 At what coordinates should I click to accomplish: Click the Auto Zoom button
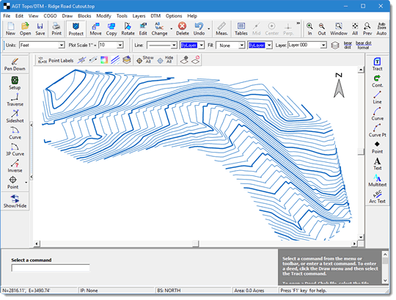click(x=381, y=29)
